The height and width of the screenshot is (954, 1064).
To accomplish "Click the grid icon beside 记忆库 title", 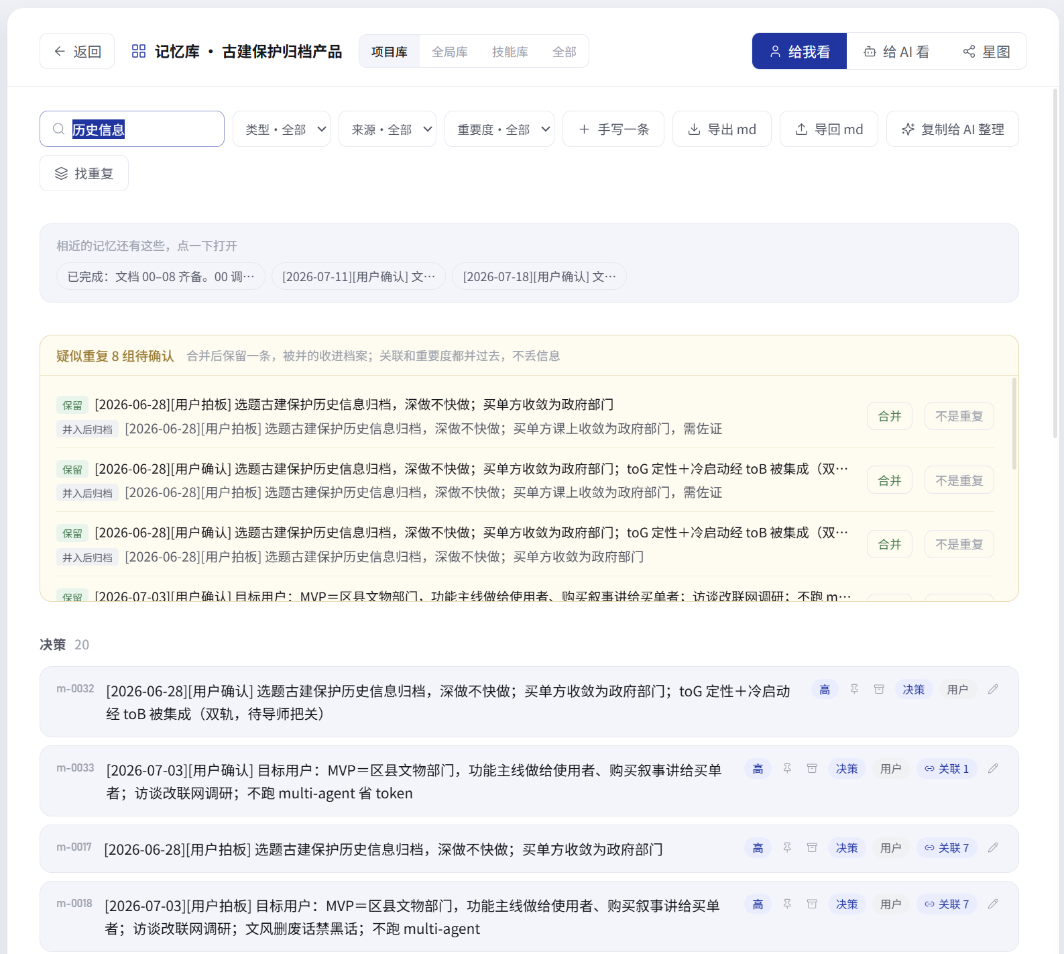I will (x=139, y=51).
